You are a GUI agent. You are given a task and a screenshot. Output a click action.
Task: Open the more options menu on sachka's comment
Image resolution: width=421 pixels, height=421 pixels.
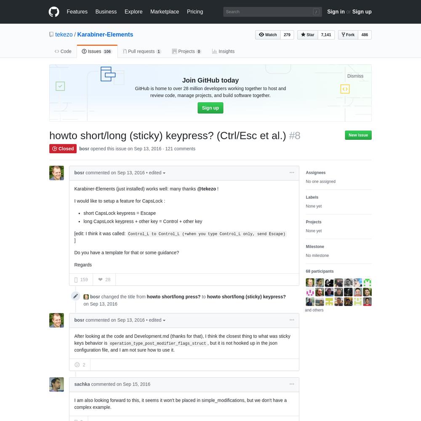click(x=292, y=384)
